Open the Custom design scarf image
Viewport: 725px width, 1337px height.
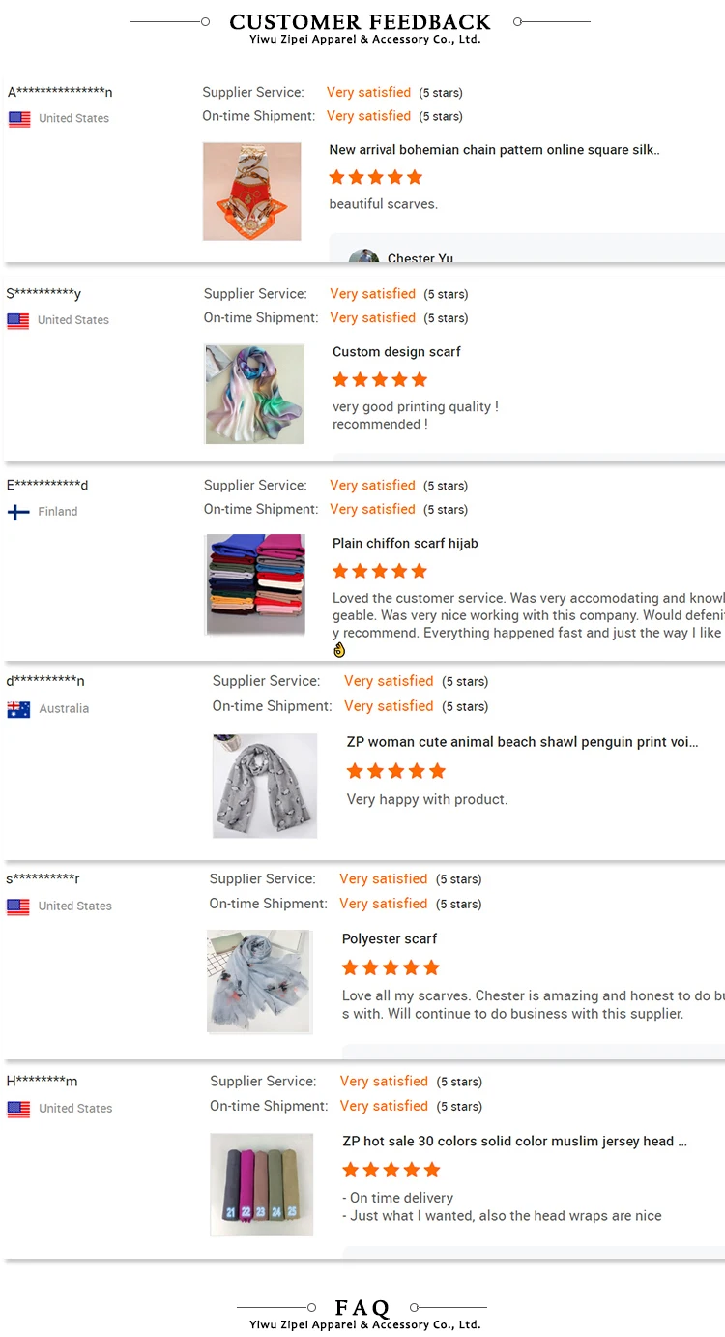click(x=254, y=394)
